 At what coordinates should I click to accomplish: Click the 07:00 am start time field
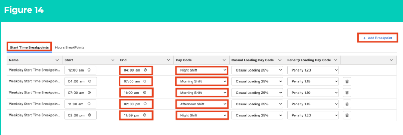tap(80, 93)
